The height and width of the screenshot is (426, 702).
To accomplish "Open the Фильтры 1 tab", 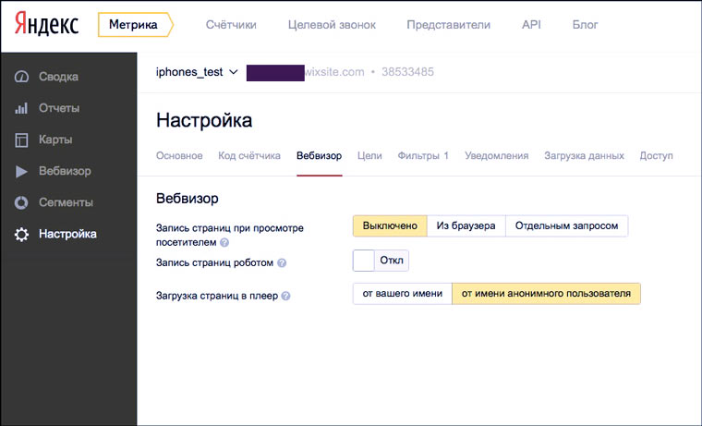I will (423, 156).
